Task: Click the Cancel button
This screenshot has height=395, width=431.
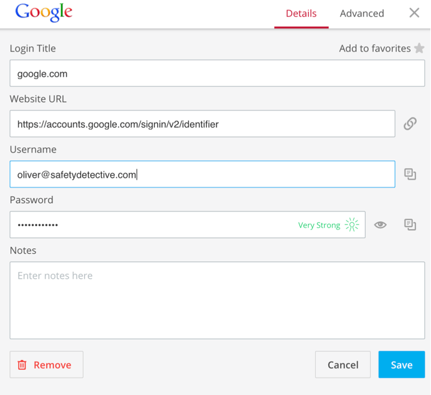Action: point(343,365)
